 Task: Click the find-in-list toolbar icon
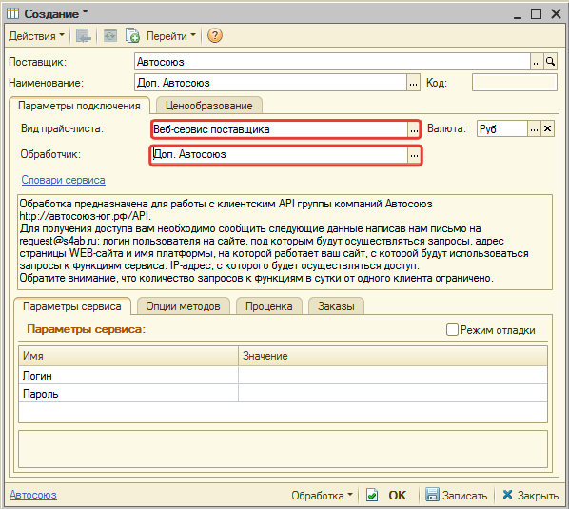coord(84,35)
